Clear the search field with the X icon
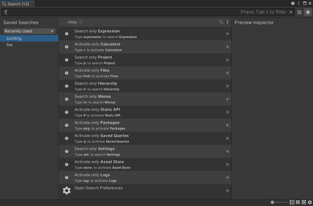This screenshot has height=206, width=313. click(x=291, y=12)
